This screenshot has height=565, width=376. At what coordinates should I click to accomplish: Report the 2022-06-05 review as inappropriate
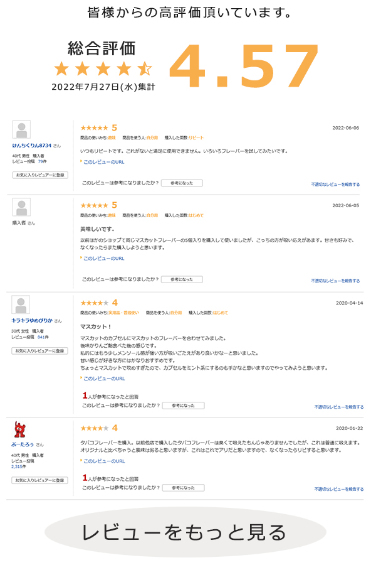pos(335,281)
